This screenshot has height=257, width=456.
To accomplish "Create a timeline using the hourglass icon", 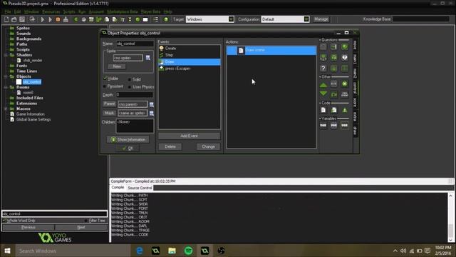I will click(130, 19).
